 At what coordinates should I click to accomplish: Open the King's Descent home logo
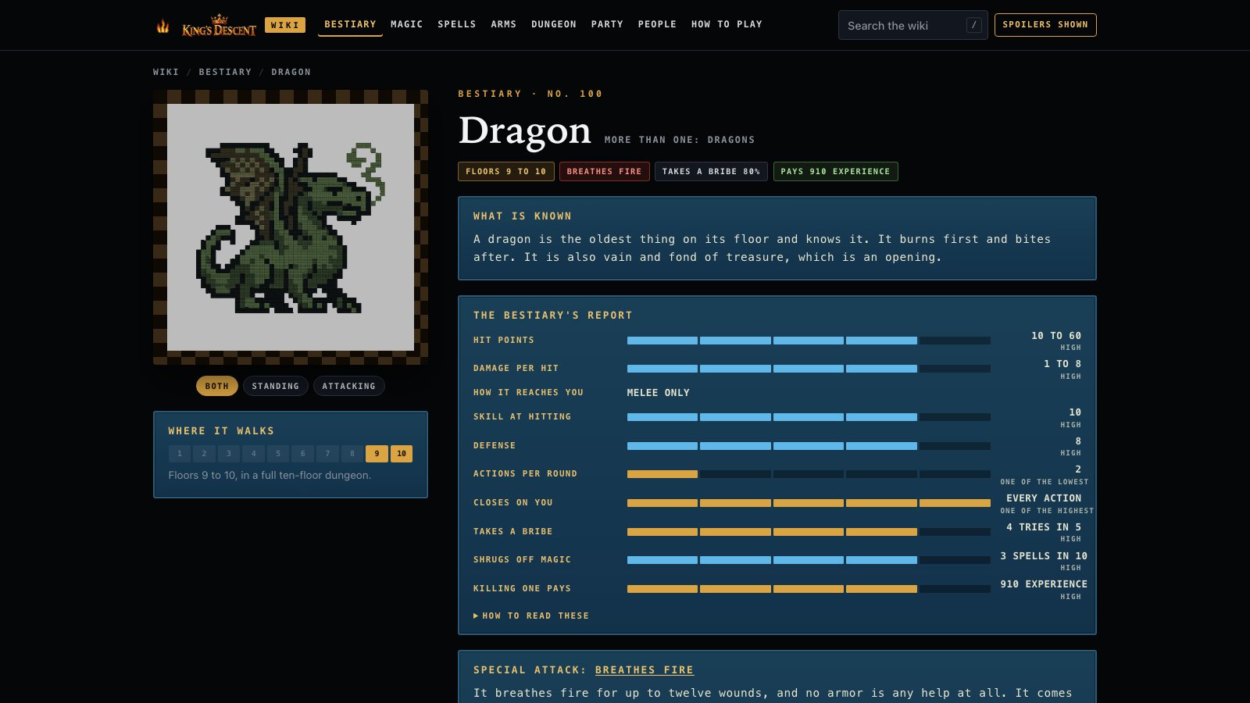coord(219,26)
